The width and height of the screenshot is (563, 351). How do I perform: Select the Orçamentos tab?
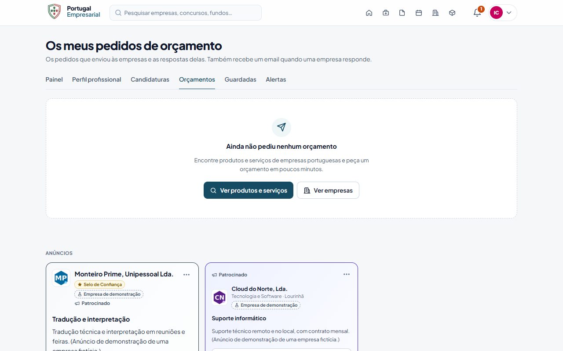(197, 79)
